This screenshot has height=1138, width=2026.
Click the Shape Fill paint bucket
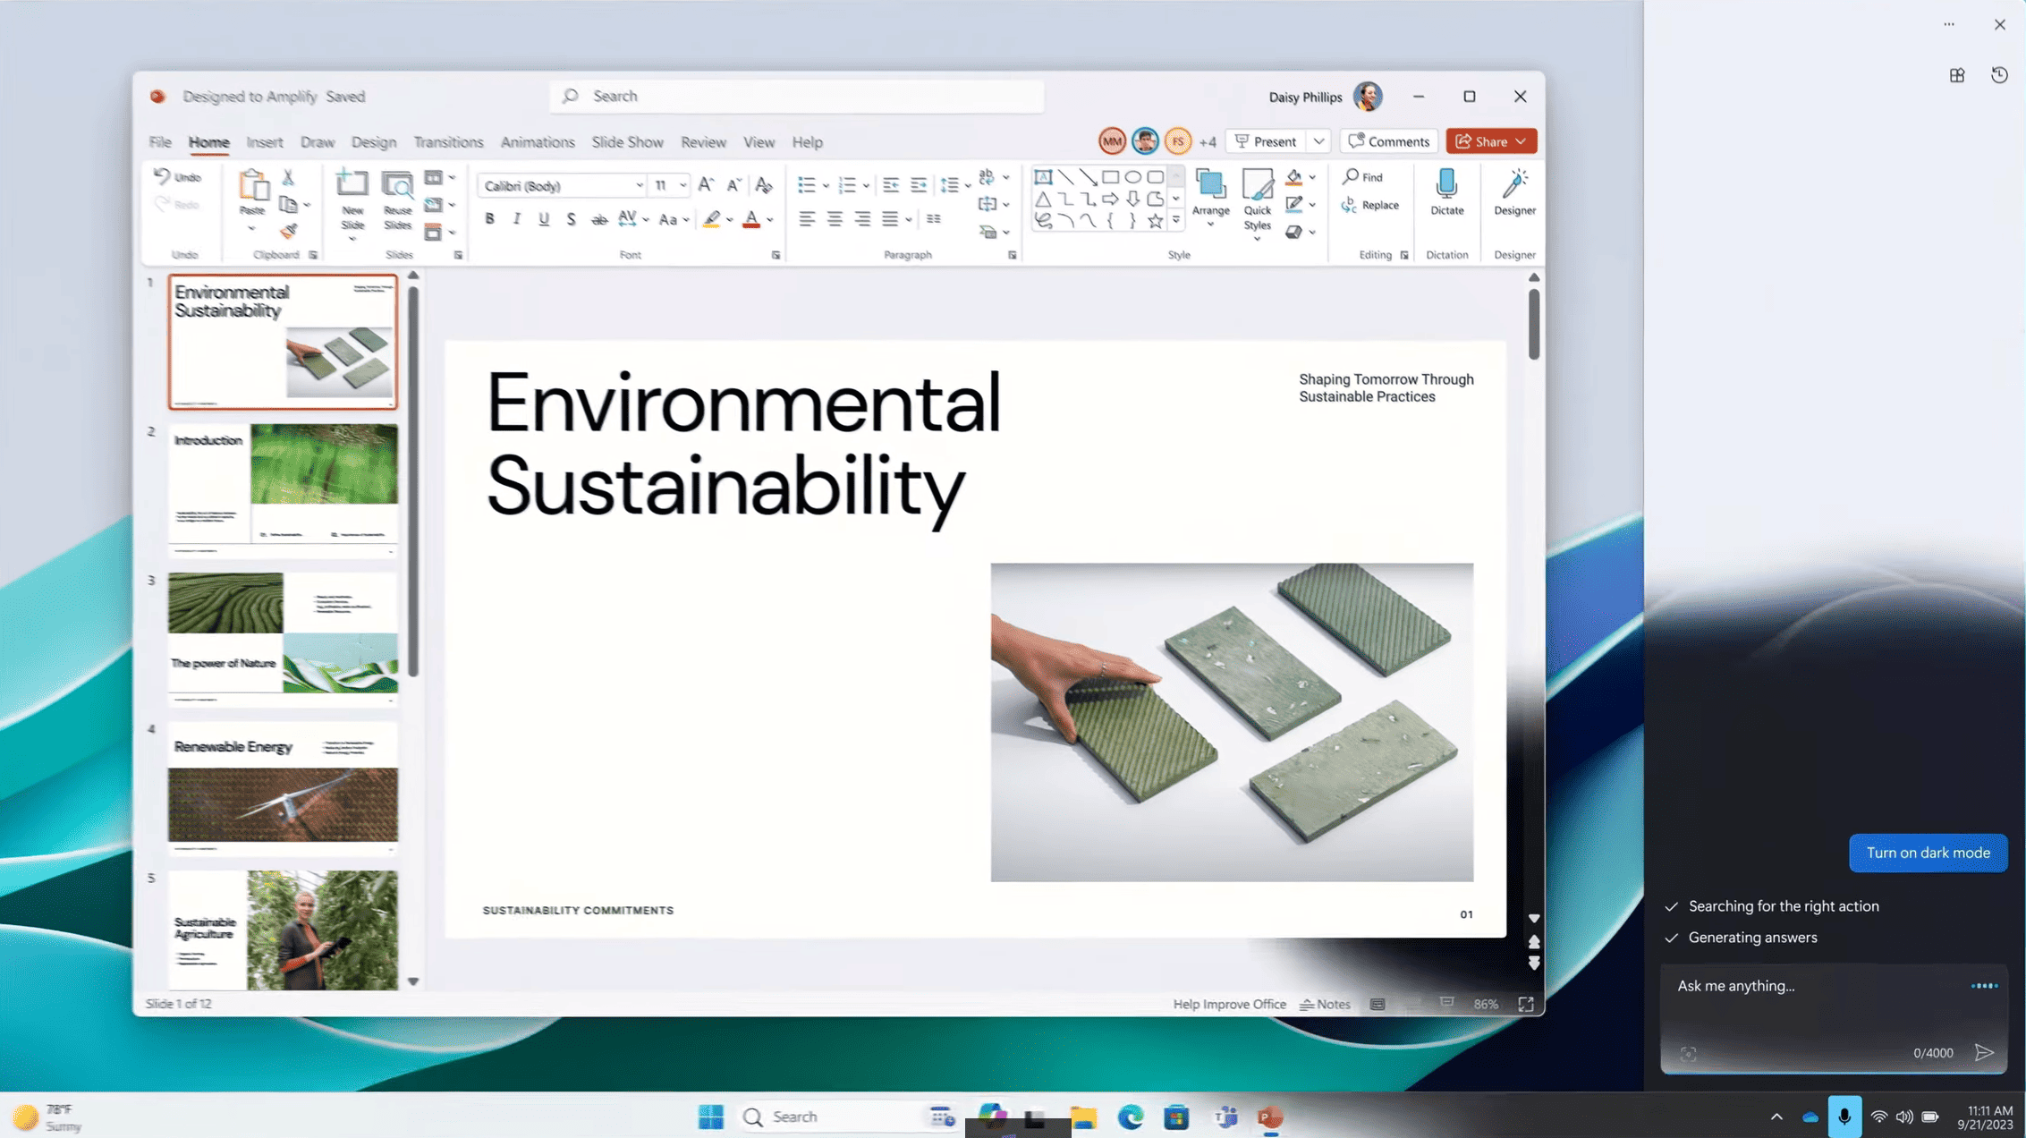tap(1293, 177)
